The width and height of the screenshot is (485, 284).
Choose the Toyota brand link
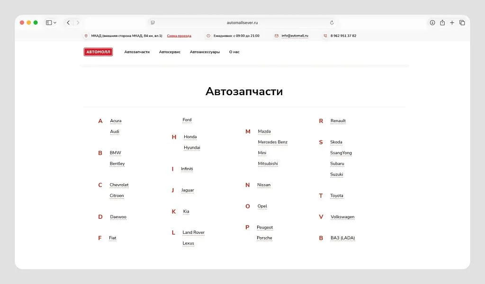(x=337, y=195)
